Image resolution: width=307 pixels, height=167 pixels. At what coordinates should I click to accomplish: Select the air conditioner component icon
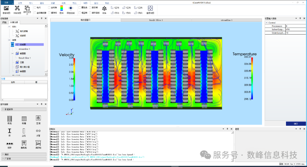point(38,118)
